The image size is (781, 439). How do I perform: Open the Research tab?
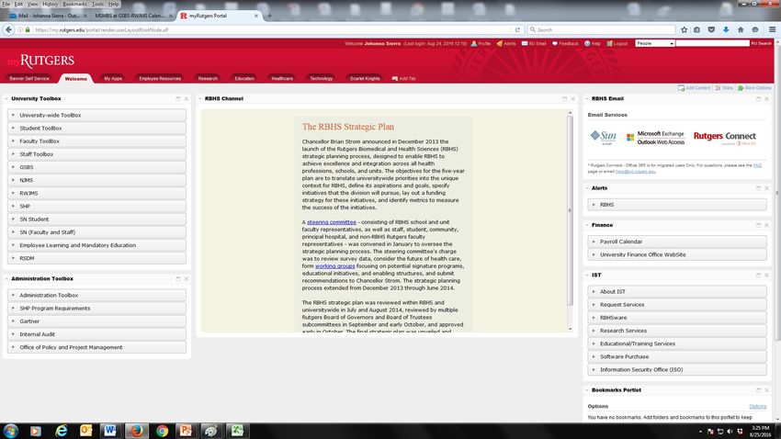coord(208,78)
